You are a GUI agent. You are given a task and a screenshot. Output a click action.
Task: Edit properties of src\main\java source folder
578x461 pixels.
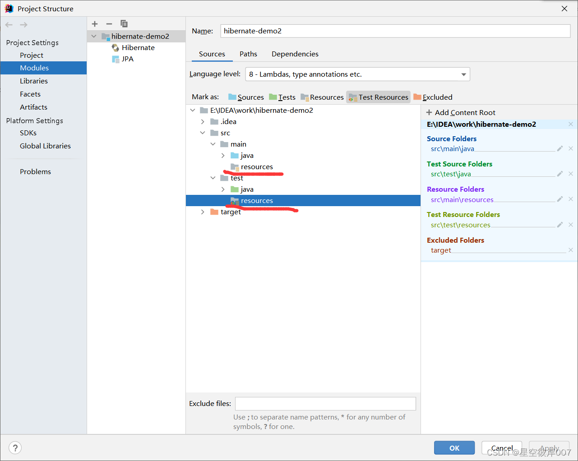tap(560, 148)
